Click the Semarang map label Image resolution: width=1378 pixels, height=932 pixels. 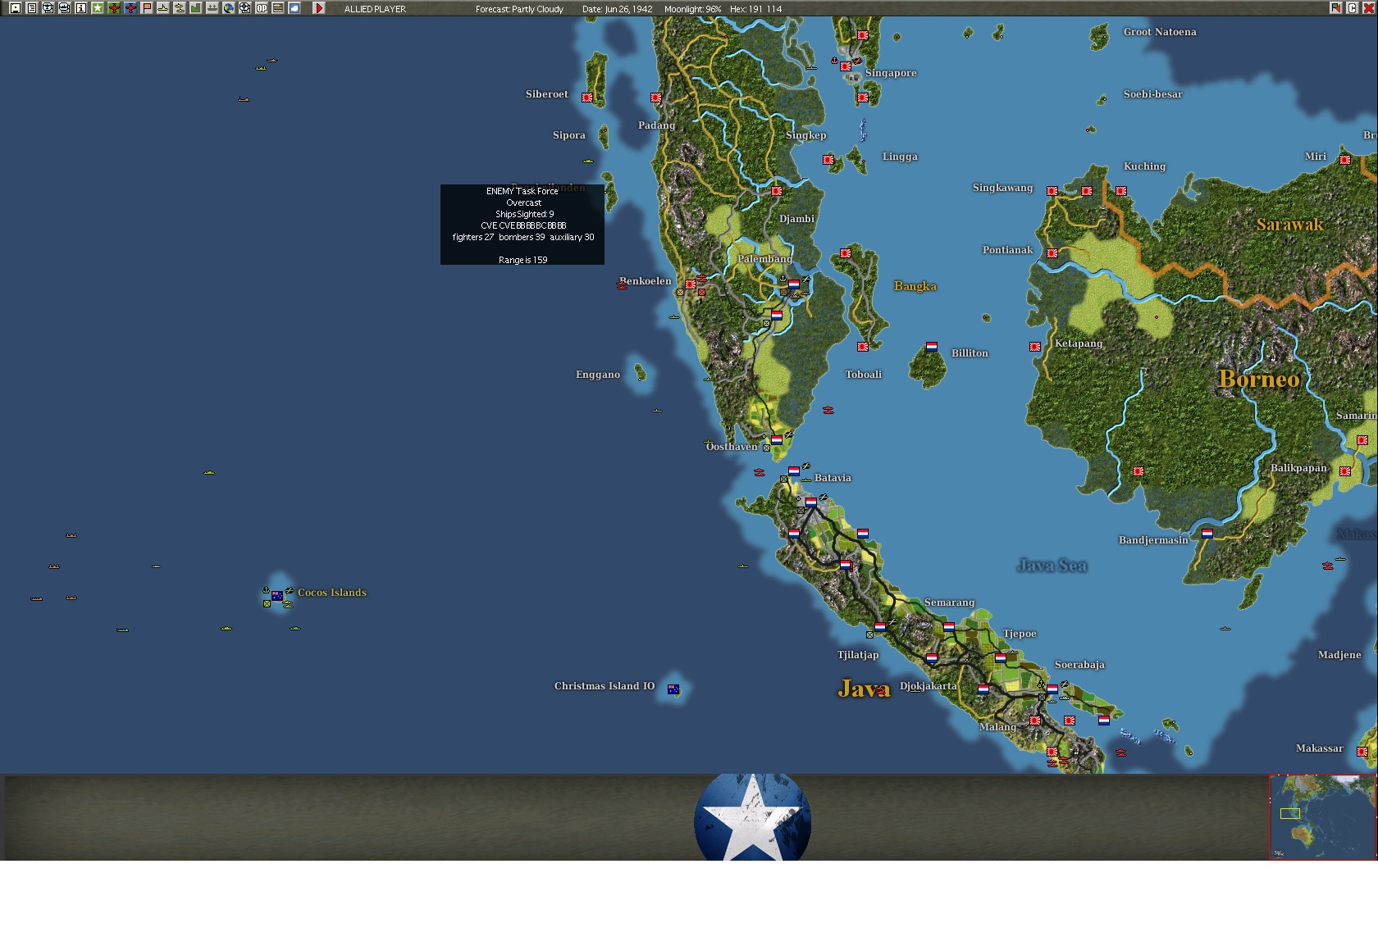tap(949, 602)
